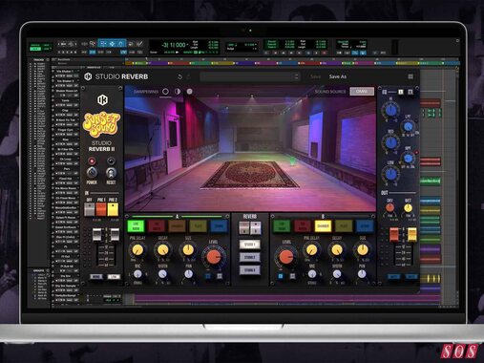Select the Pro Tools grabber tool

121,44
